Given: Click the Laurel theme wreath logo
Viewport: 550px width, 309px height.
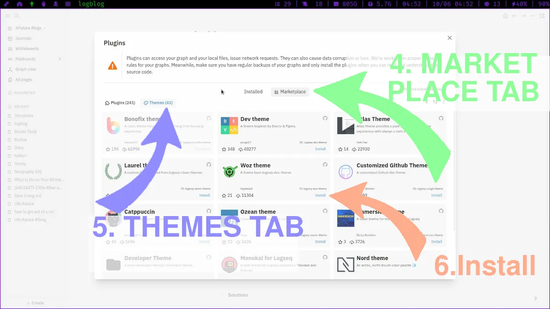Looking at the screenshot, I should (x=113, y=172).
